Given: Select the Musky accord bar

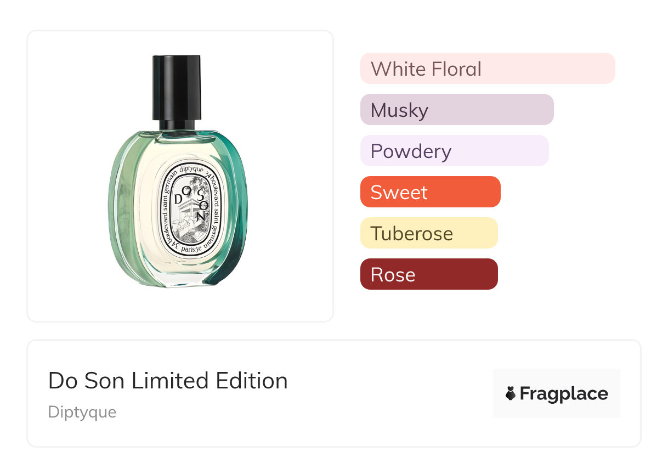Looking at the screenshot, I should [456, 110].
